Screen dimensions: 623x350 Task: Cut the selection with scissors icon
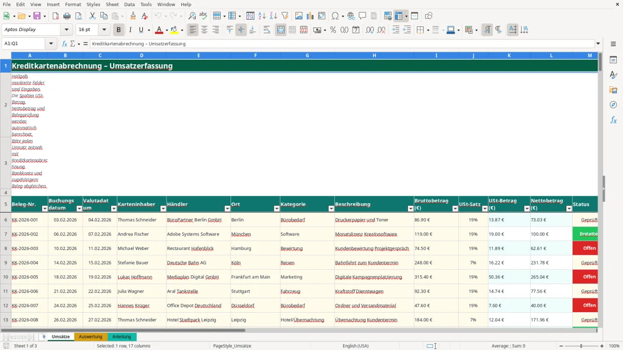[92, 16]
